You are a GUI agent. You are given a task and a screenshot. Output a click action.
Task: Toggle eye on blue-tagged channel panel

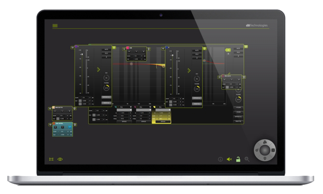(163, 48)
